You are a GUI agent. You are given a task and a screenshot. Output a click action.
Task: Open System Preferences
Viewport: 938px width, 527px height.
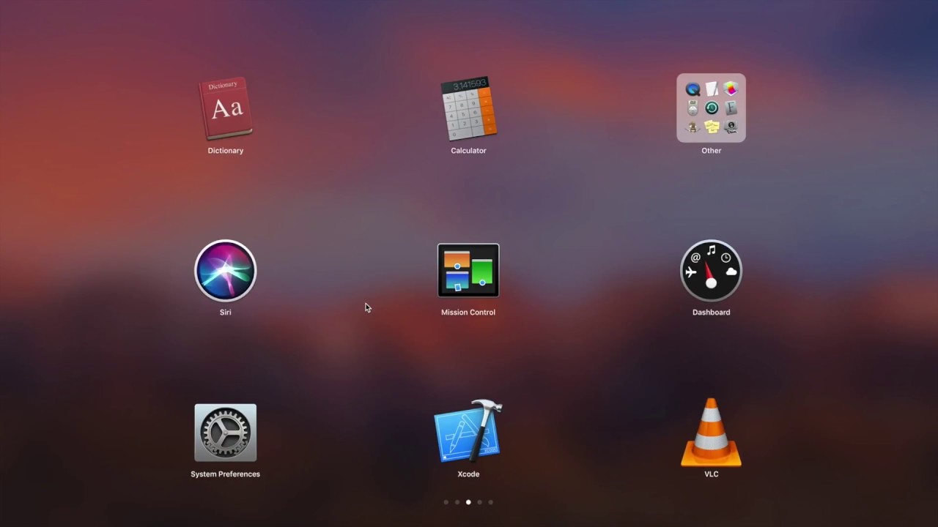point(225,432)
